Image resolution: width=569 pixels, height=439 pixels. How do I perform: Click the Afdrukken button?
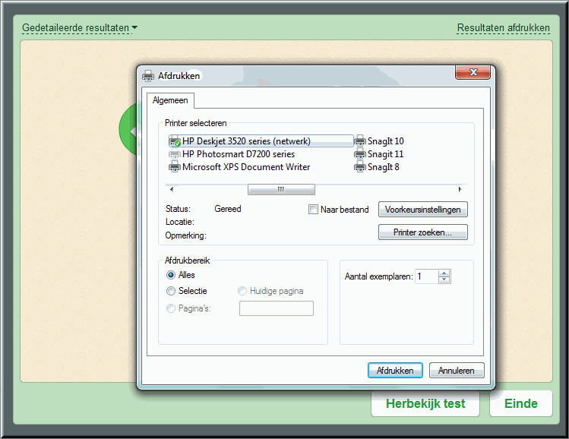click(395, 371)
